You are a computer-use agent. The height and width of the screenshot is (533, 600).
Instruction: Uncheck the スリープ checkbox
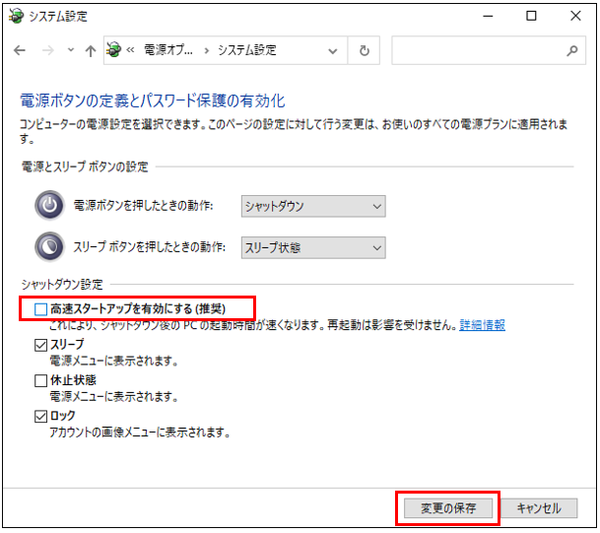point(40,345)
